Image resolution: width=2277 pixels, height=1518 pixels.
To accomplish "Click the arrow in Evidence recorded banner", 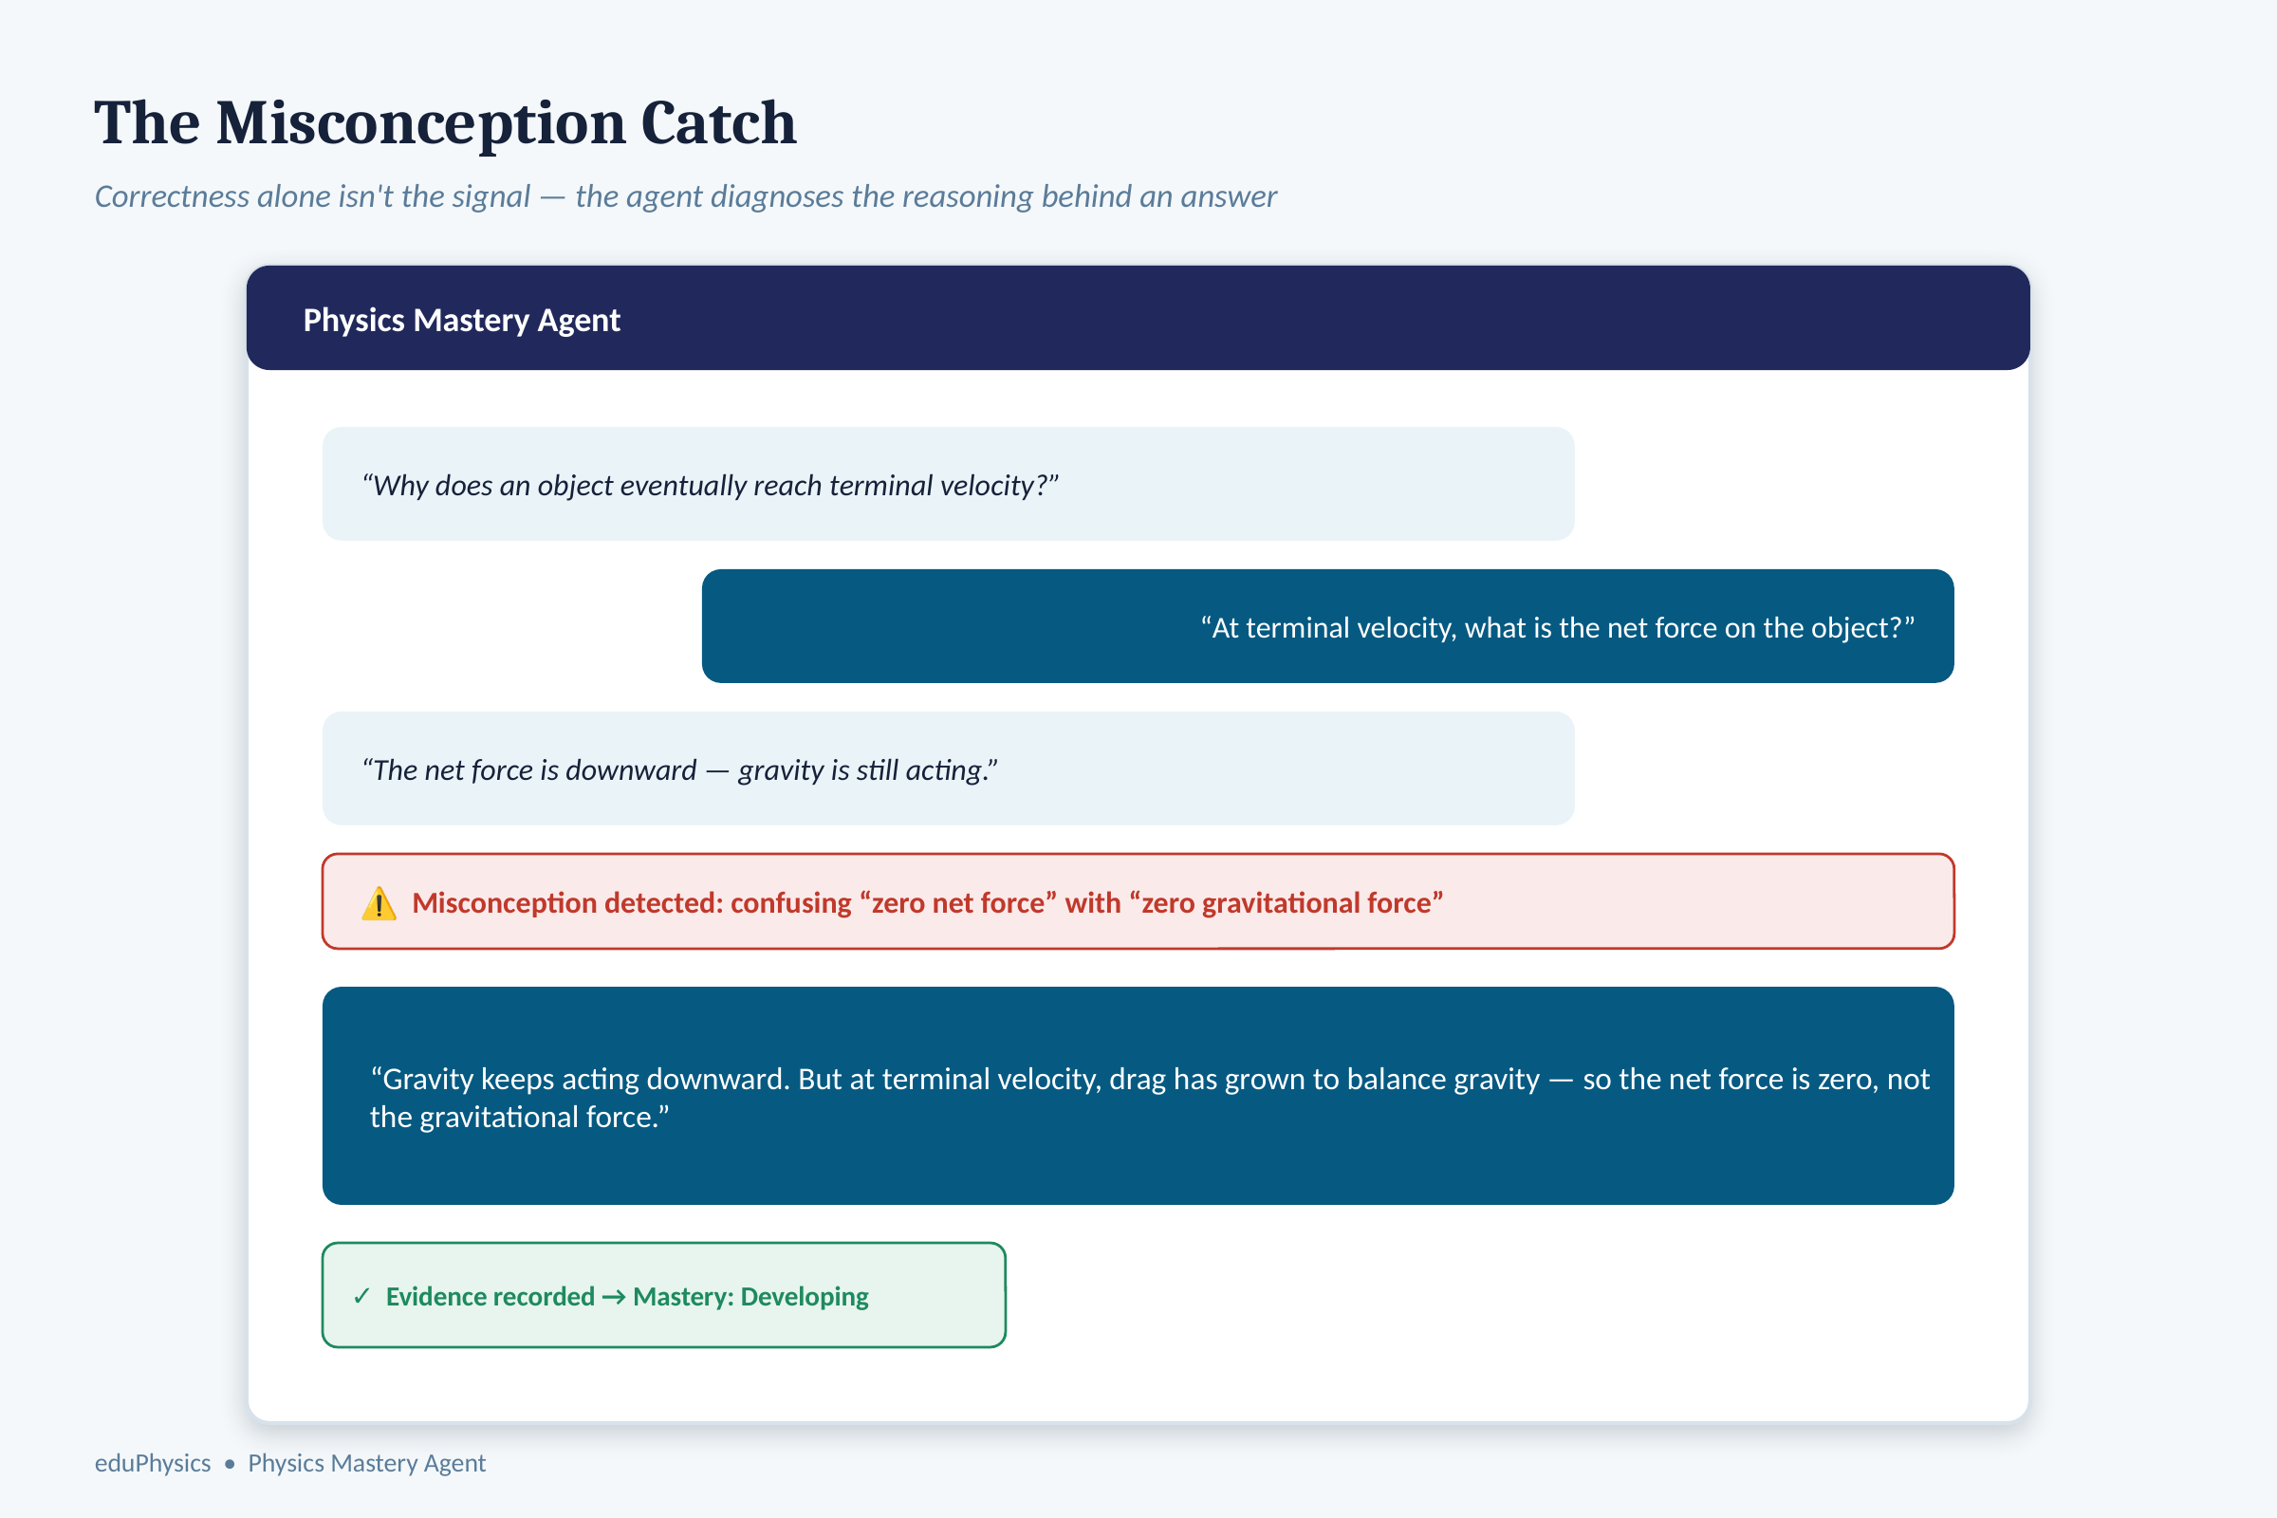I will click(614, 1296).
